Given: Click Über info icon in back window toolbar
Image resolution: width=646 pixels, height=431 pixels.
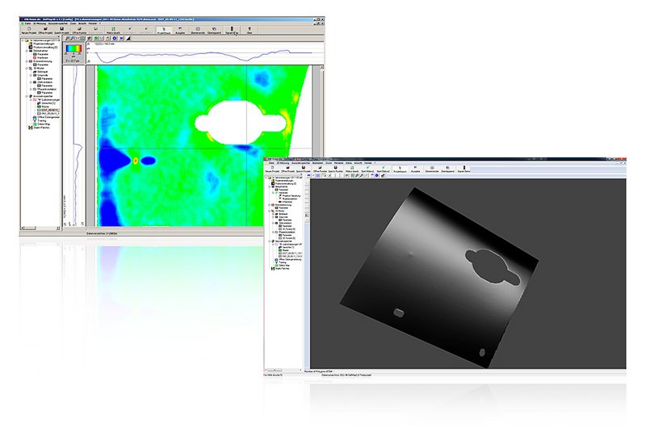Looking at the screenshot, I should [x=250, y=29].
